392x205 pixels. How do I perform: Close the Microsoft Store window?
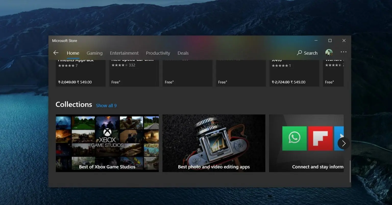click(344, 41)
